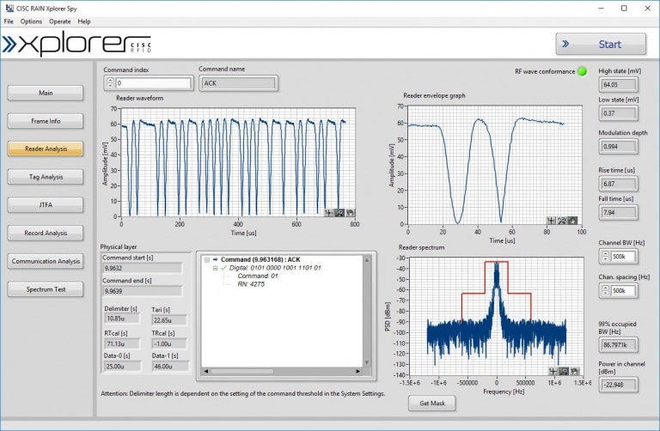
Task: Click the Rise time value 6.87
Action: point(619,184)
